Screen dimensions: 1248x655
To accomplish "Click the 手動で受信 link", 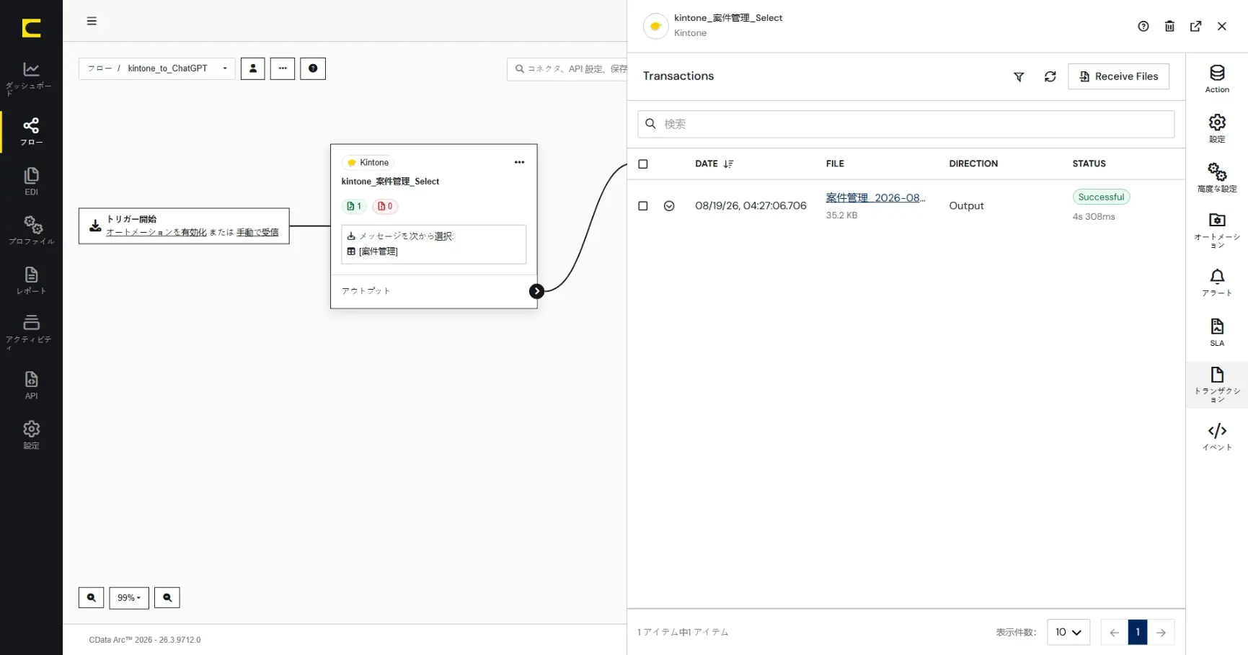I will coord(257,232).
